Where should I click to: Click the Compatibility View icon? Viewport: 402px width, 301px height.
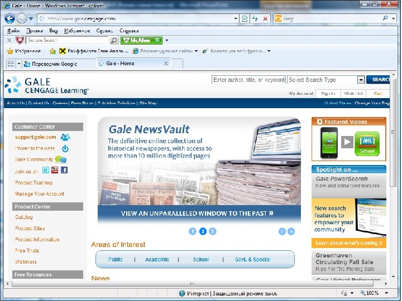(x=245, y=19)
